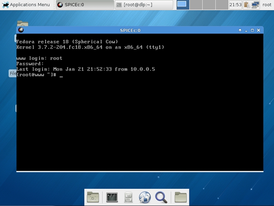Image resolution: width=274 pixels, height=206 pixels.
Task: Open SPICEc:0 window menu icon
Action: pyautogui.click(x=21, y=30)
